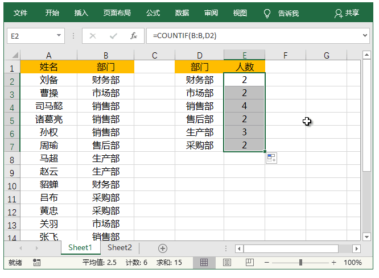The width and height of the screenshot is (379, 278).
Task: Select column A header
Action: coord(48,55)
